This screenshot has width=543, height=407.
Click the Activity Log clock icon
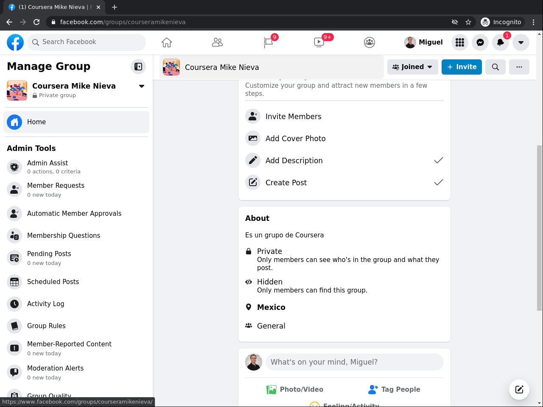tap(14, 304)
